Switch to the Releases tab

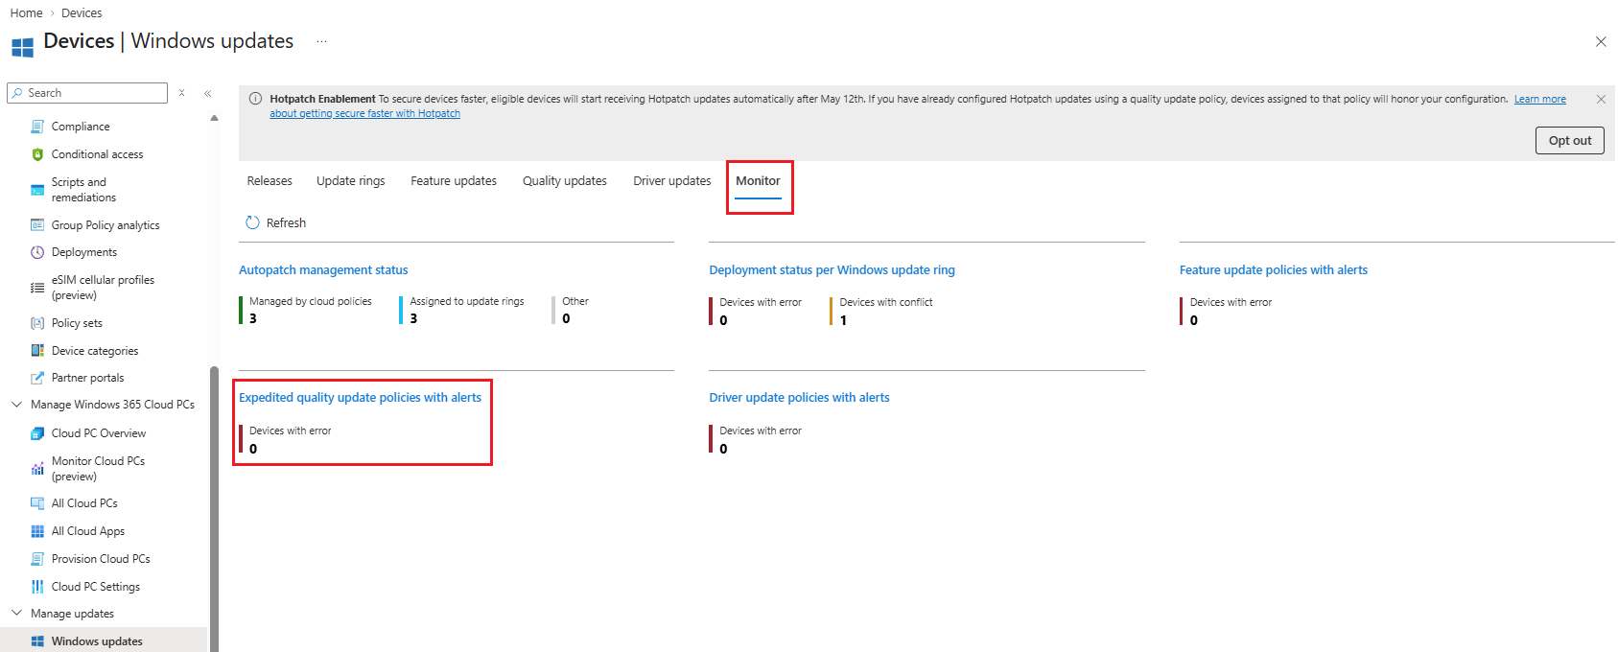tap(270, 180)
